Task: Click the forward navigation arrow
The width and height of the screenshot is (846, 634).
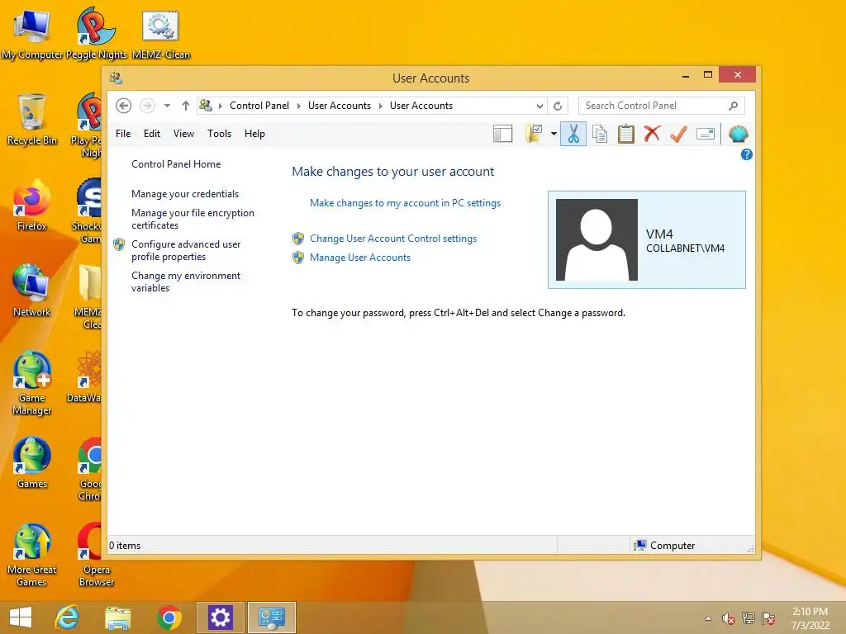Action: [x=147, y=106]
